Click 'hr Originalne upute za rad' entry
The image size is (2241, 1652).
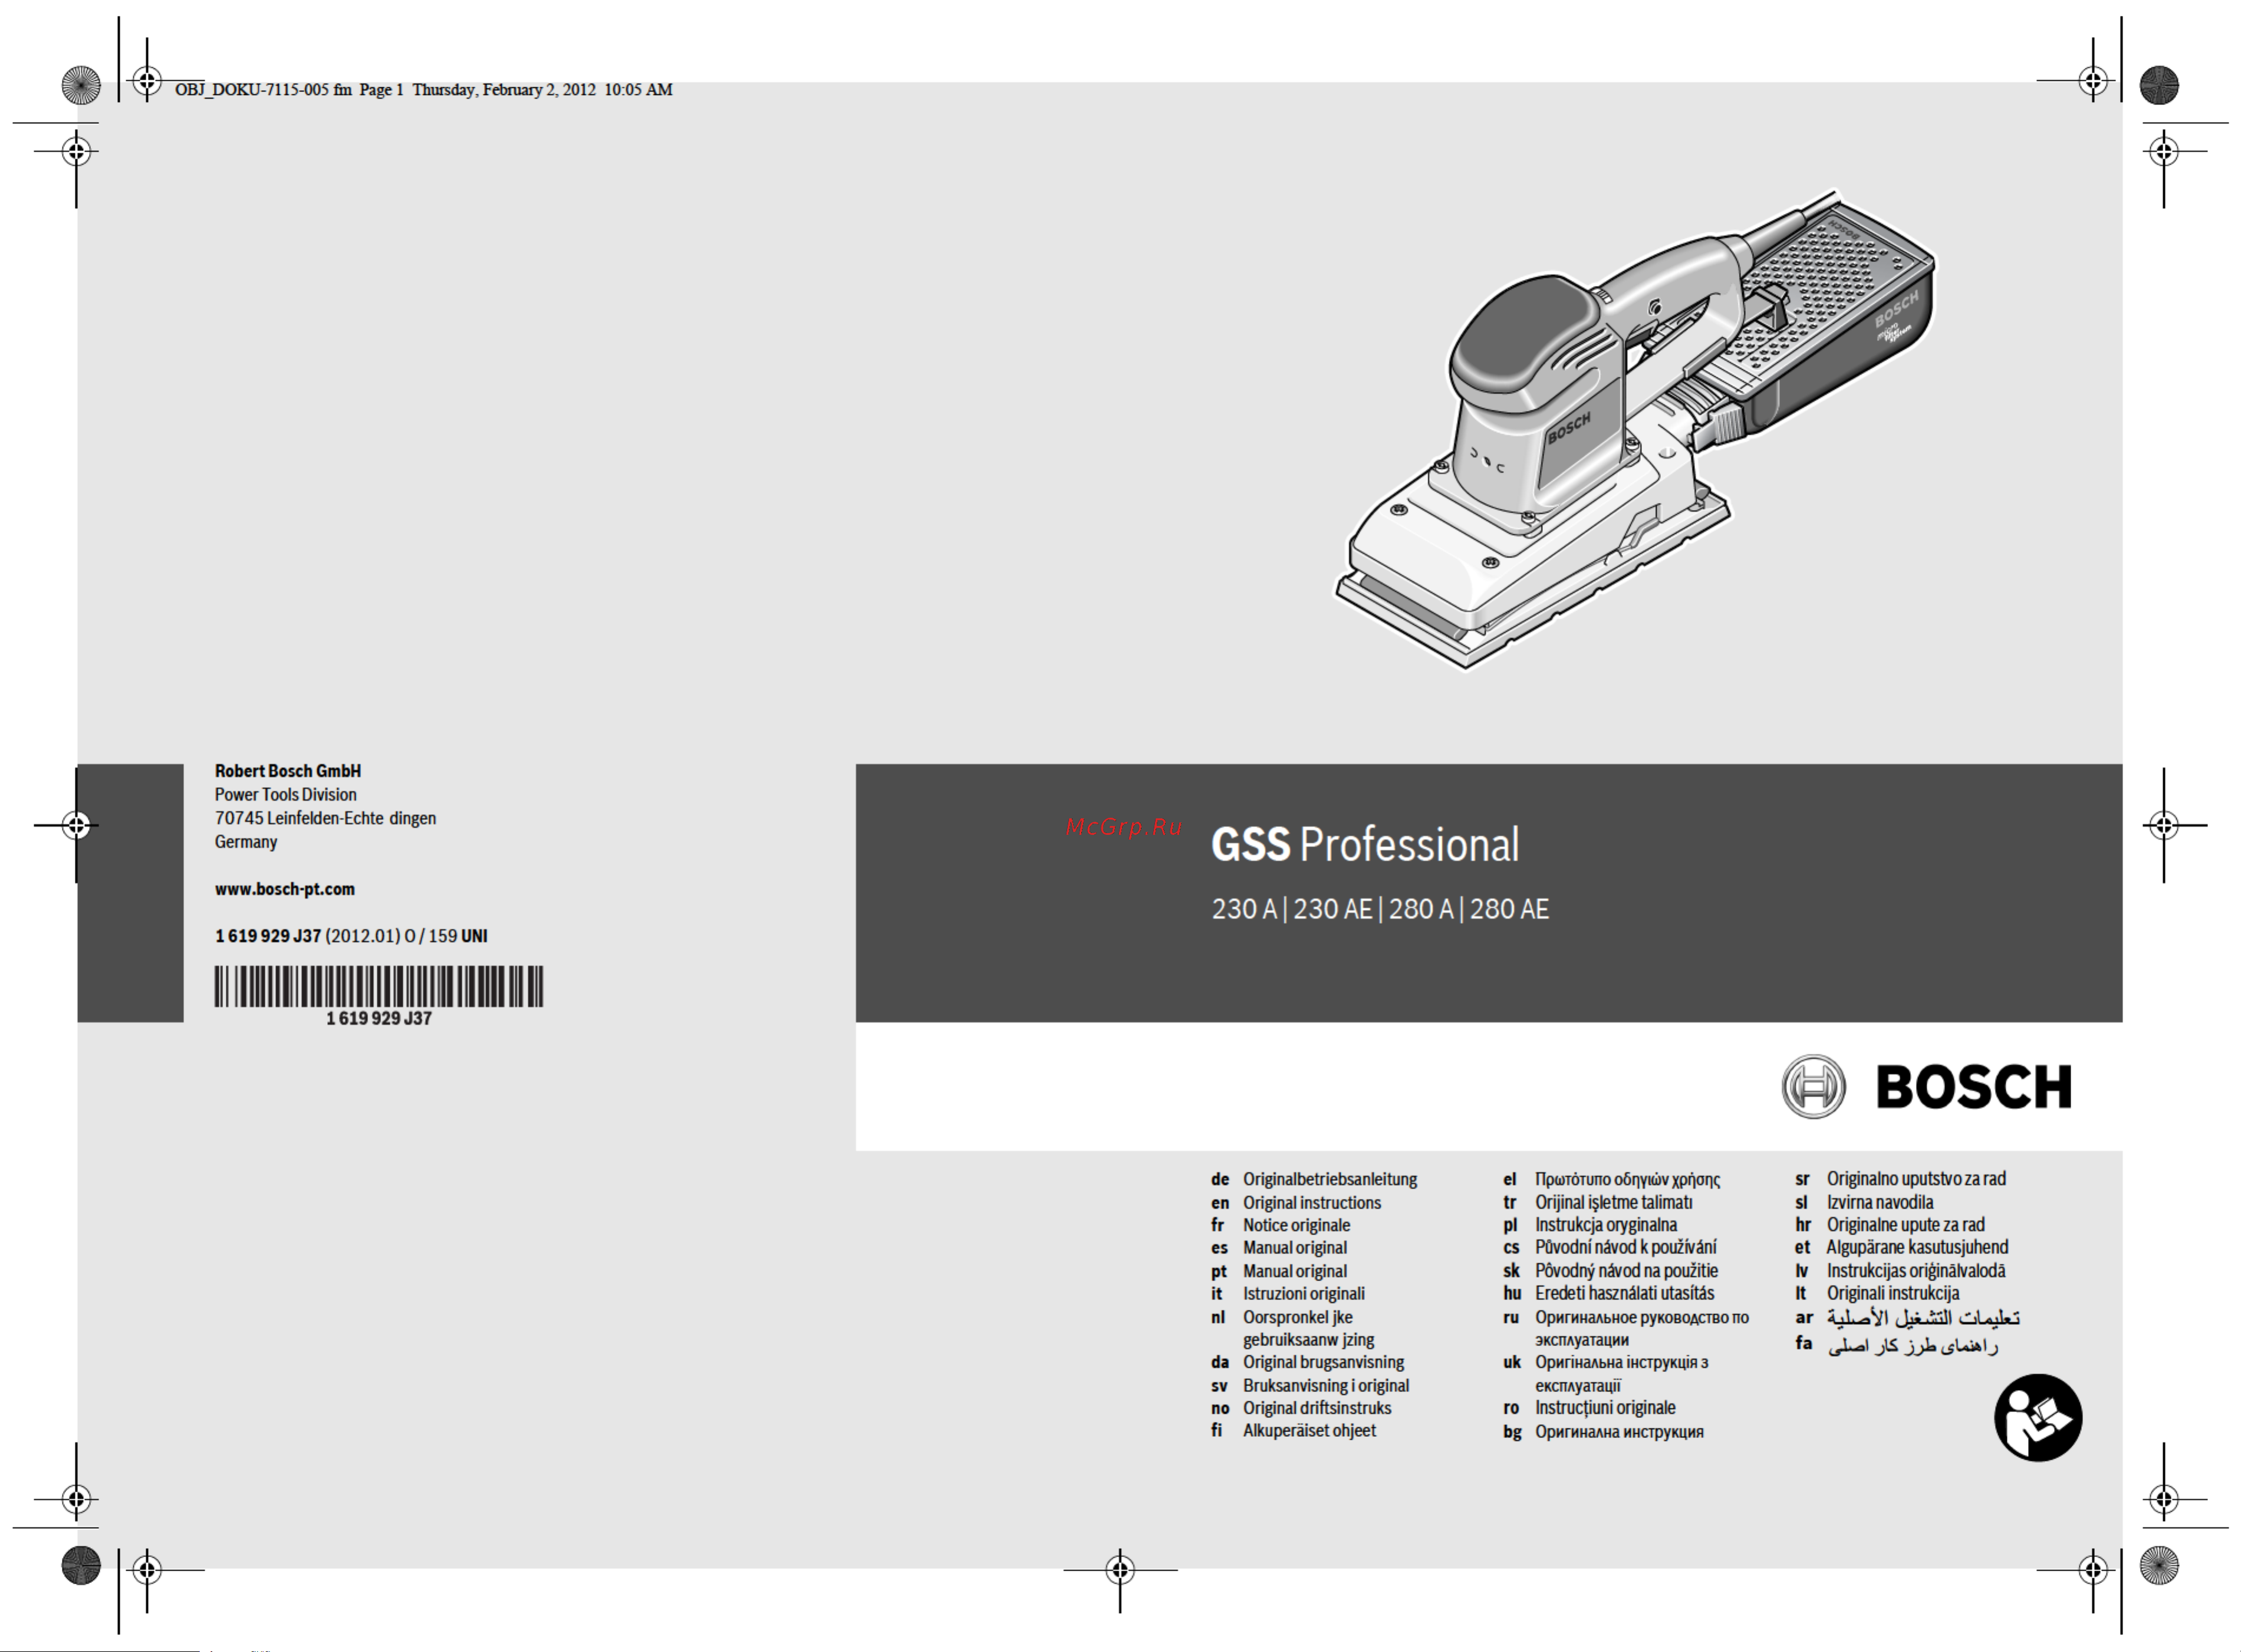coord(1890,1225)
